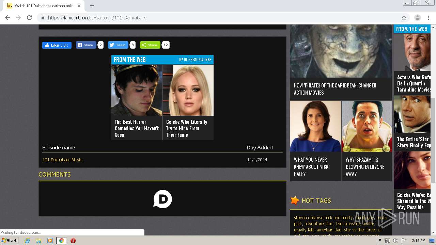This screenshot has width=436, height=245.
Task: Open the red Opera taskbar icon
Action: pyautogui.click(x=73, y=241)
